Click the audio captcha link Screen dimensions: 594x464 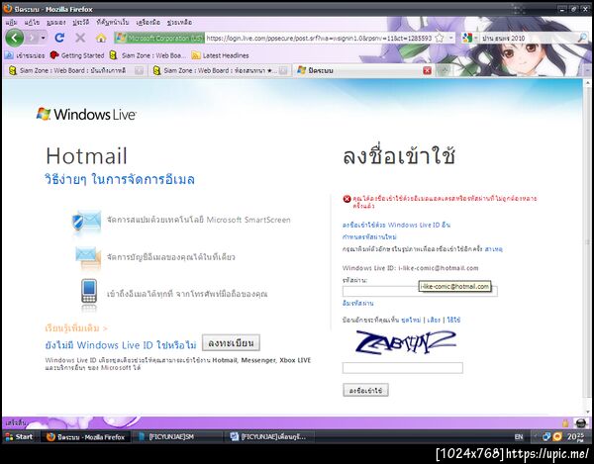tap(434, 320)
